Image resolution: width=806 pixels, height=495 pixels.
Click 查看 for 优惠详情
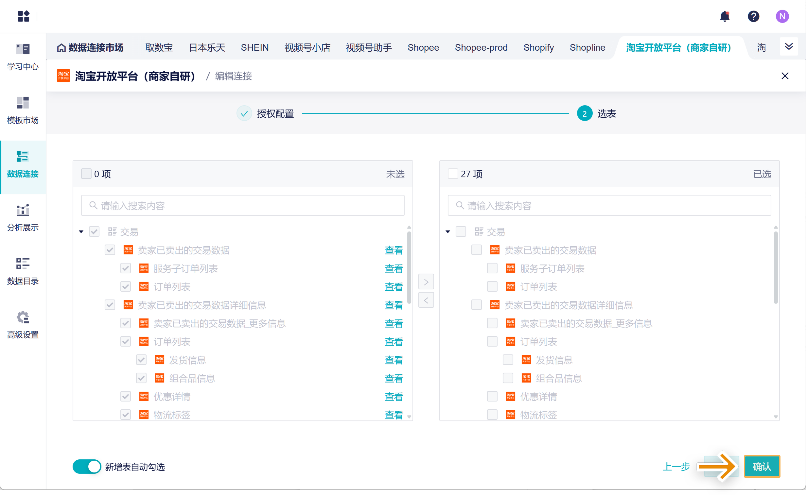point(394,397)
